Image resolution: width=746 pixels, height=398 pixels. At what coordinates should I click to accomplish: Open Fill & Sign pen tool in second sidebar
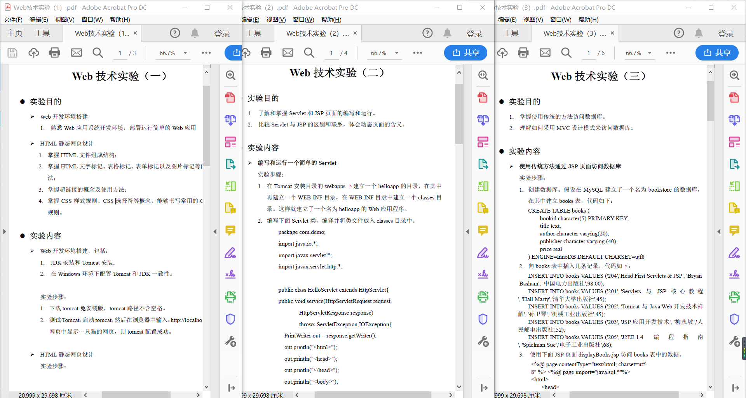(483, 253)
